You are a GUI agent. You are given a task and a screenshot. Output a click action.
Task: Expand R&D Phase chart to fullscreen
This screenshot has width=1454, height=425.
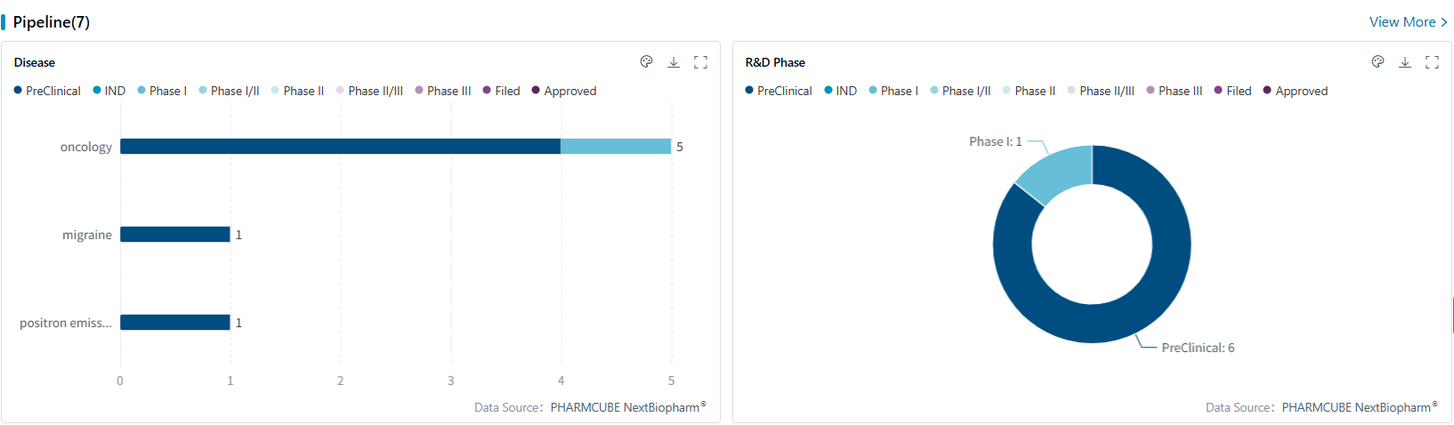[x=1432, y=61]
